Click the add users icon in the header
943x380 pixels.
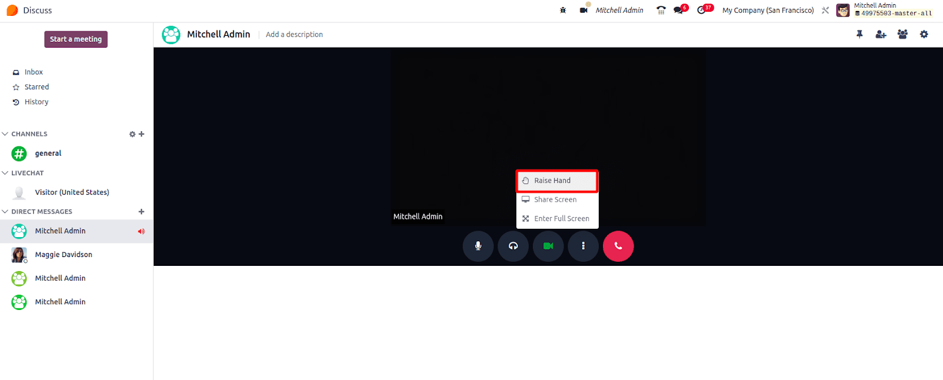tap(881, 35)
